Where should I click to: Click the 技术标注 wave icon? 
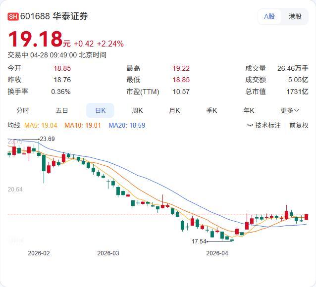pos(250,126)
